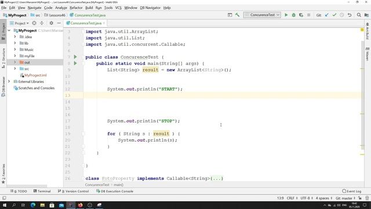This screenshot has width=371, height=209.
Task: Open Project panel settings gear
Action: tap(52, 23)
